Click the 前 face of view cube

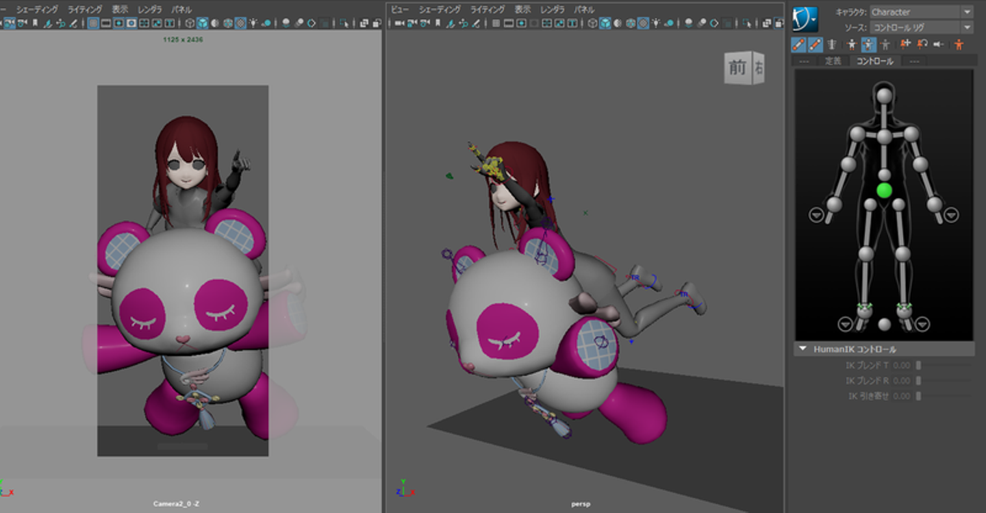pyautogui.click(x=737, y=68)
